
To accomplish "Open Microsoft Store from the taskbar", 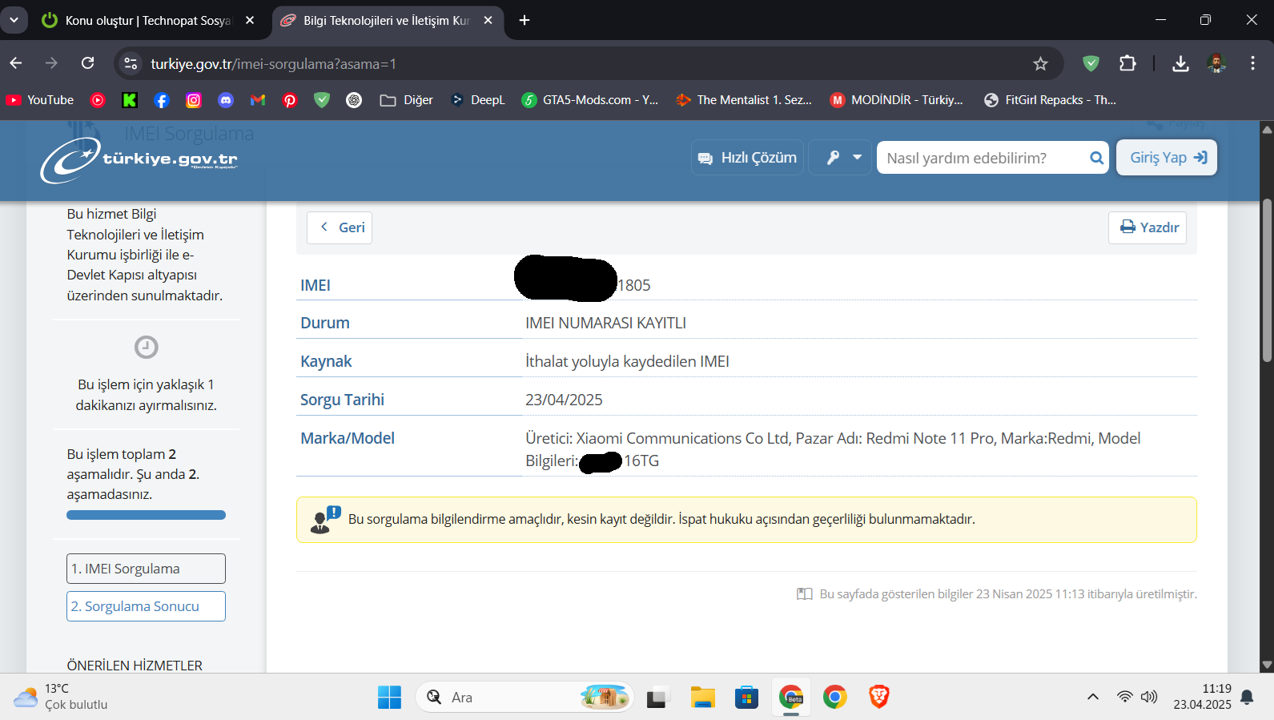I will tap(746, 698).
